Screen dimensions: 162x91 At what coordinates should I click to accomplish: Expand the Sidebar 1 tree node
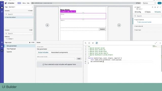tap(6, 39)
